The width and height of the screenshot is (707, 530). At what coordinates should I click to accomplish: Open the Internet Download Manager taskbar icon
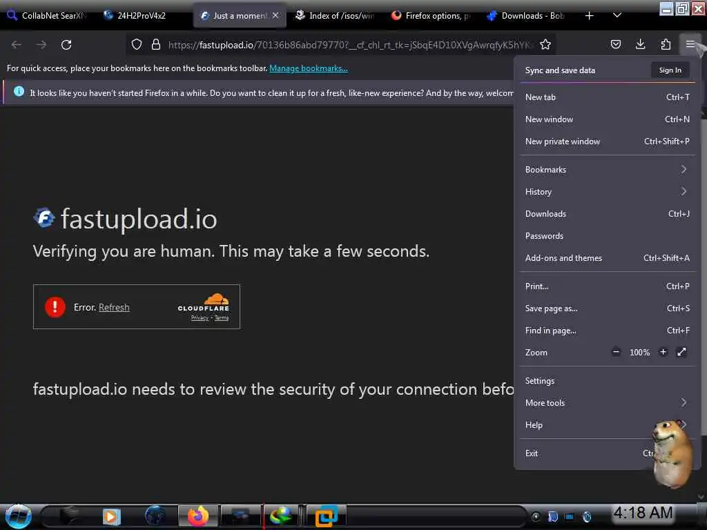pyautogui.click(x=280, y=516)
